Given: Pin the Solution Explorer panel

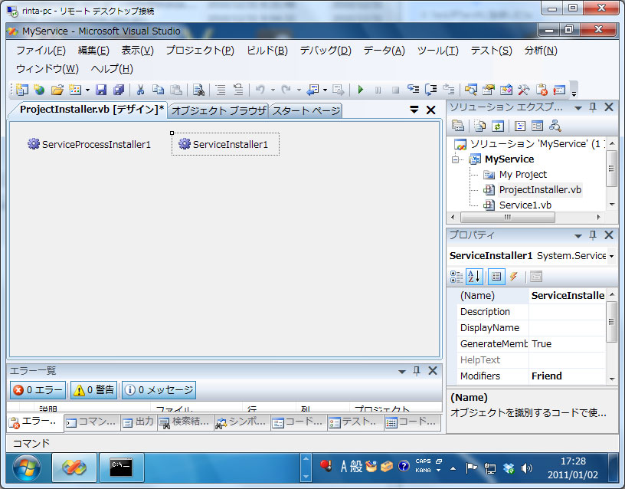Looking at the screenshot, I should click(593, 107).
